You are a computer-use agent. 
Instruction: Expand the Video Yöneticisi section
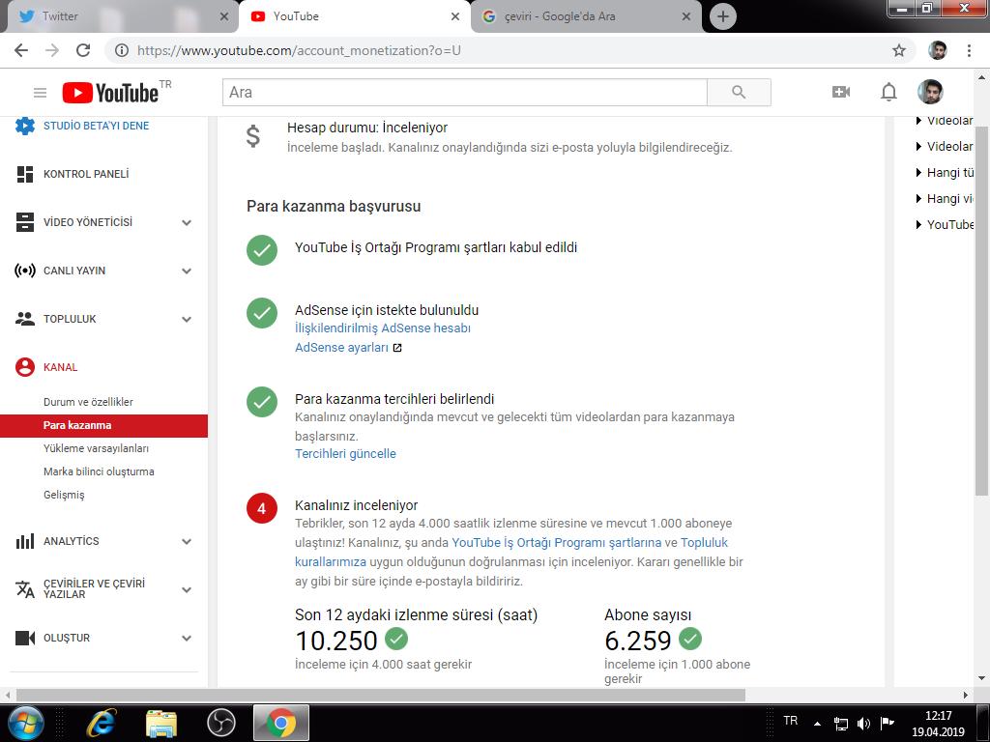tap(187, 223)
